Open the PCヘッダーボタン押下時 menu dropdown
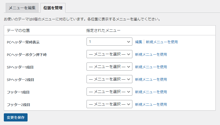Viewport: 220px width, 125px height. 109,54
